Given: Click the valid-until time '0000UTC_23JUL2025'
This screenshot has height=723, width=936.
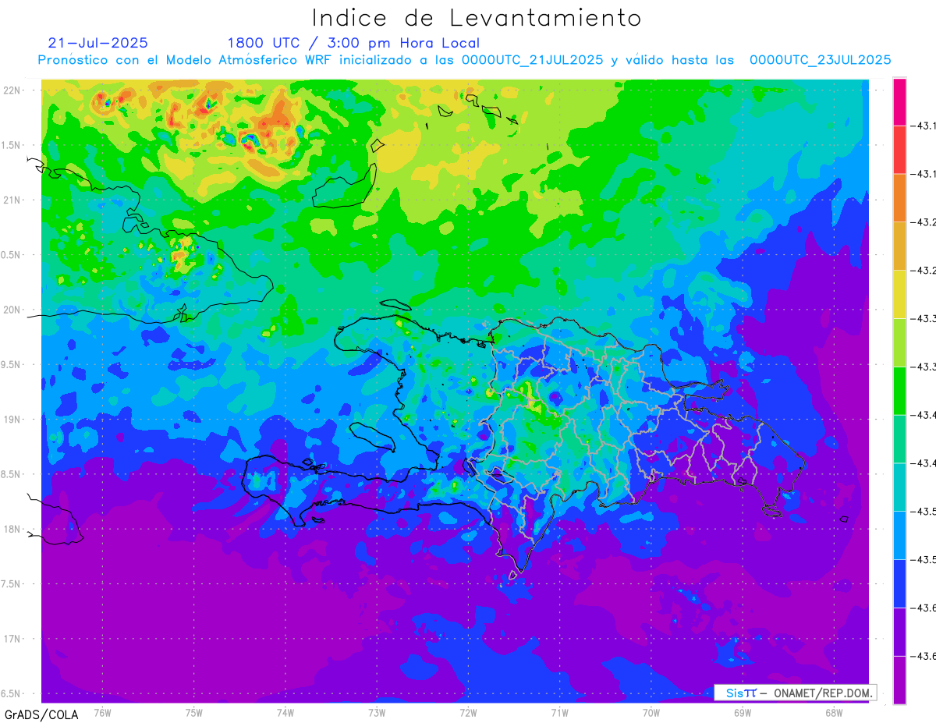Looking at the screenshot, I should click(x=820, y=60).
